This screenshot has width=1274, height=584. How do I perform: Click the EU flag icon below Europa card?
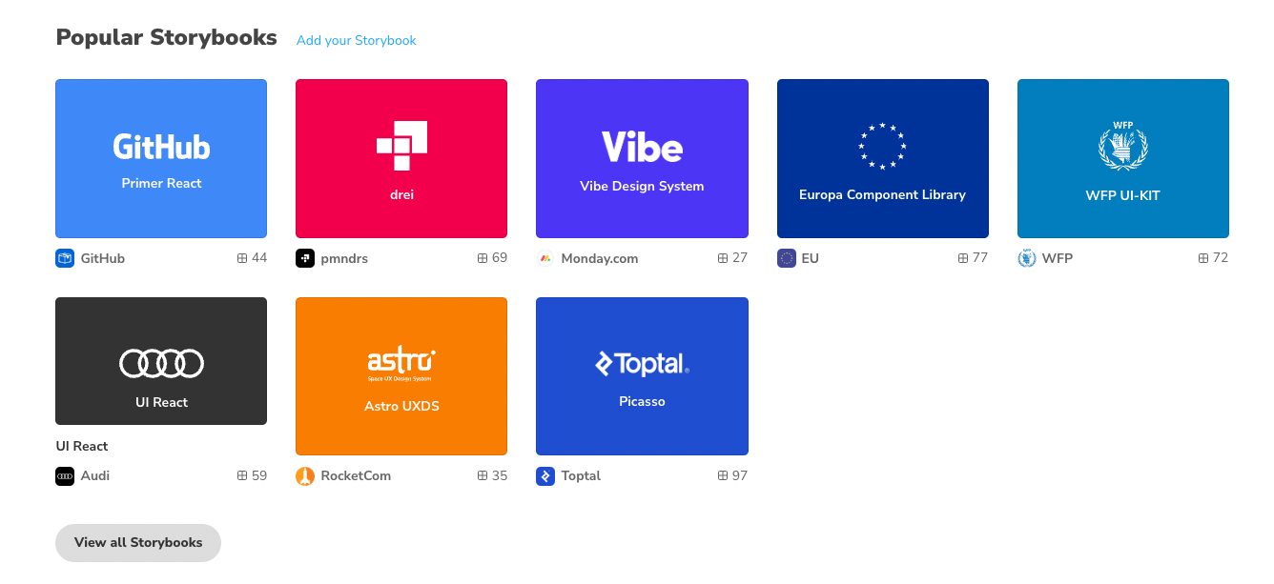pos(787,257)
